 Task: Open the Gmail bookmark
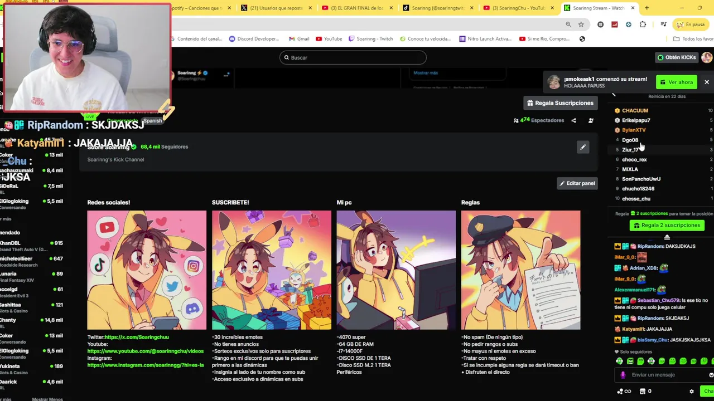click(x=299, y=39)
